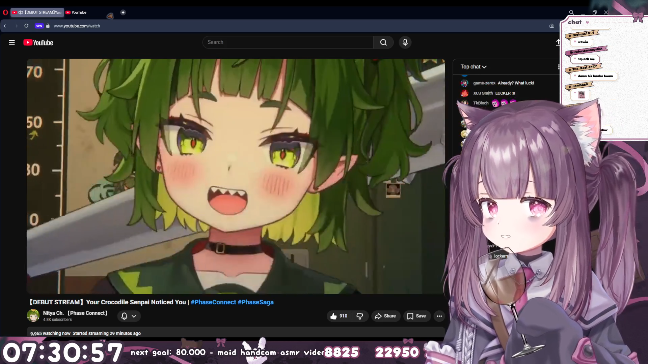Start voice search with microphone icon
Viewport: 648px width, 364px height.
coord(405,42)
